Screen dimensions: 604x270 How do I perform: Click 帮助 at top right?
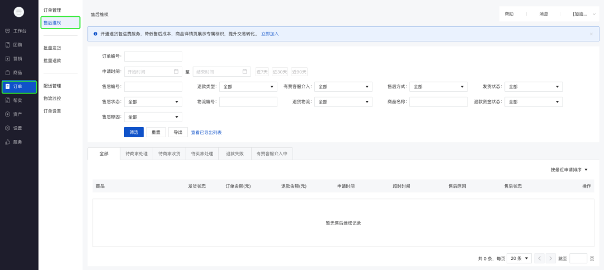click(509, 14)
